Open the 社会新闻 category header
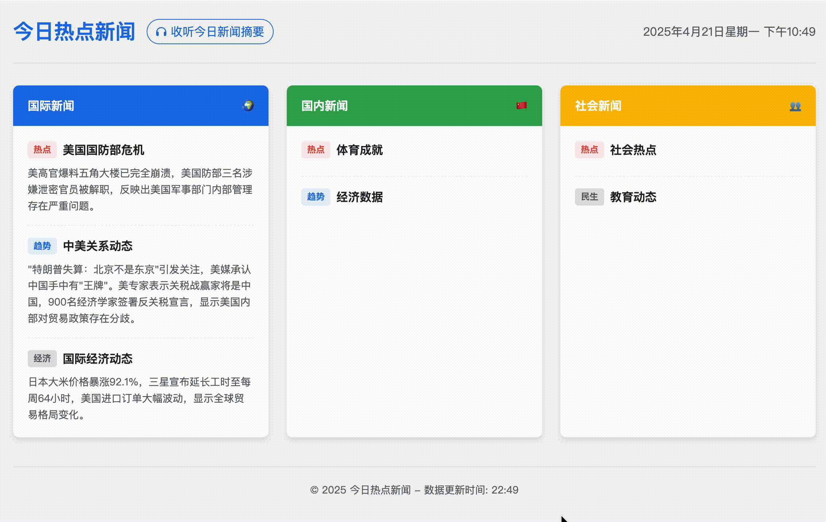The image size is (826, 522). 597,106
